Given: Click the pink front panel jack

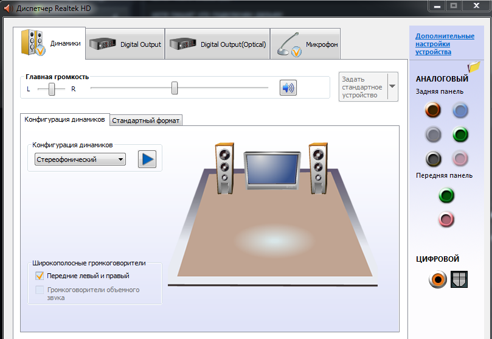Looking at the screenshot, I should (447, 219).
